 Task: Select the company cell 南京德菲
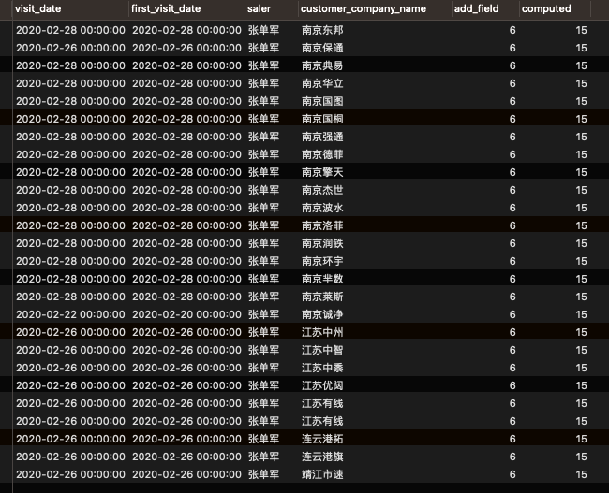click(x=322, y=154)
